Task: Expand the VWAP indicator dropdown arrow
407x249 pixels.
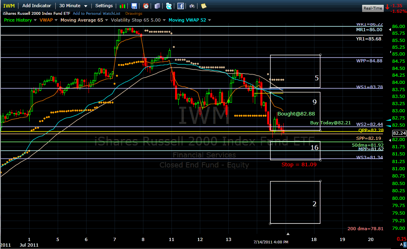Action: [56, 20]
